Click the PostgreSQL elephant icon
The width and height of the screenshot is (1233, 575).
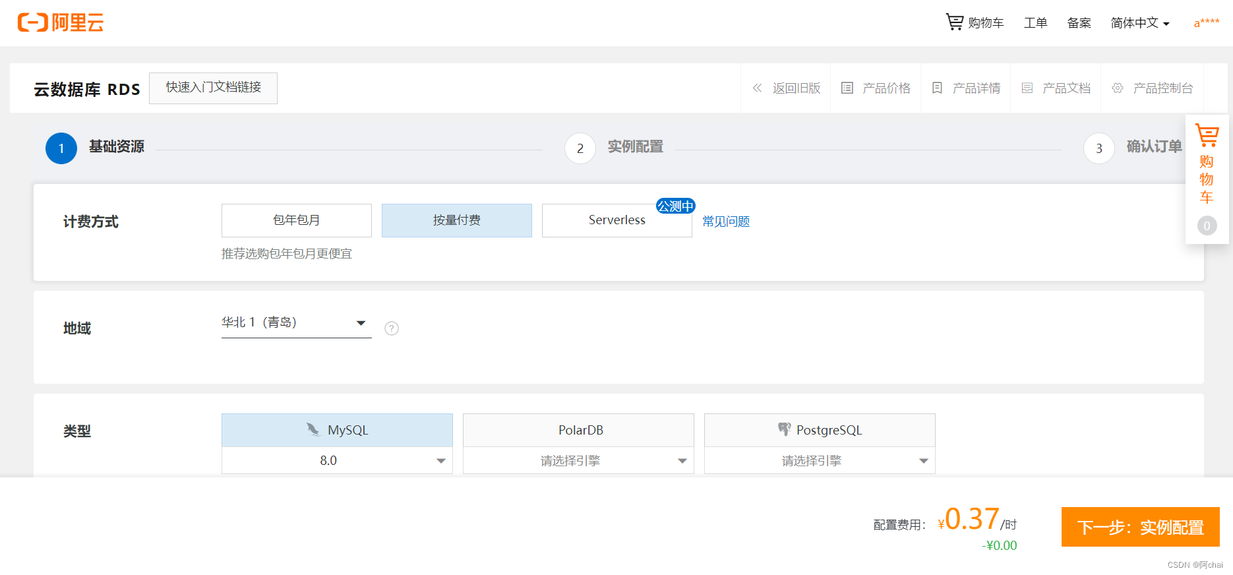point(784,429)
